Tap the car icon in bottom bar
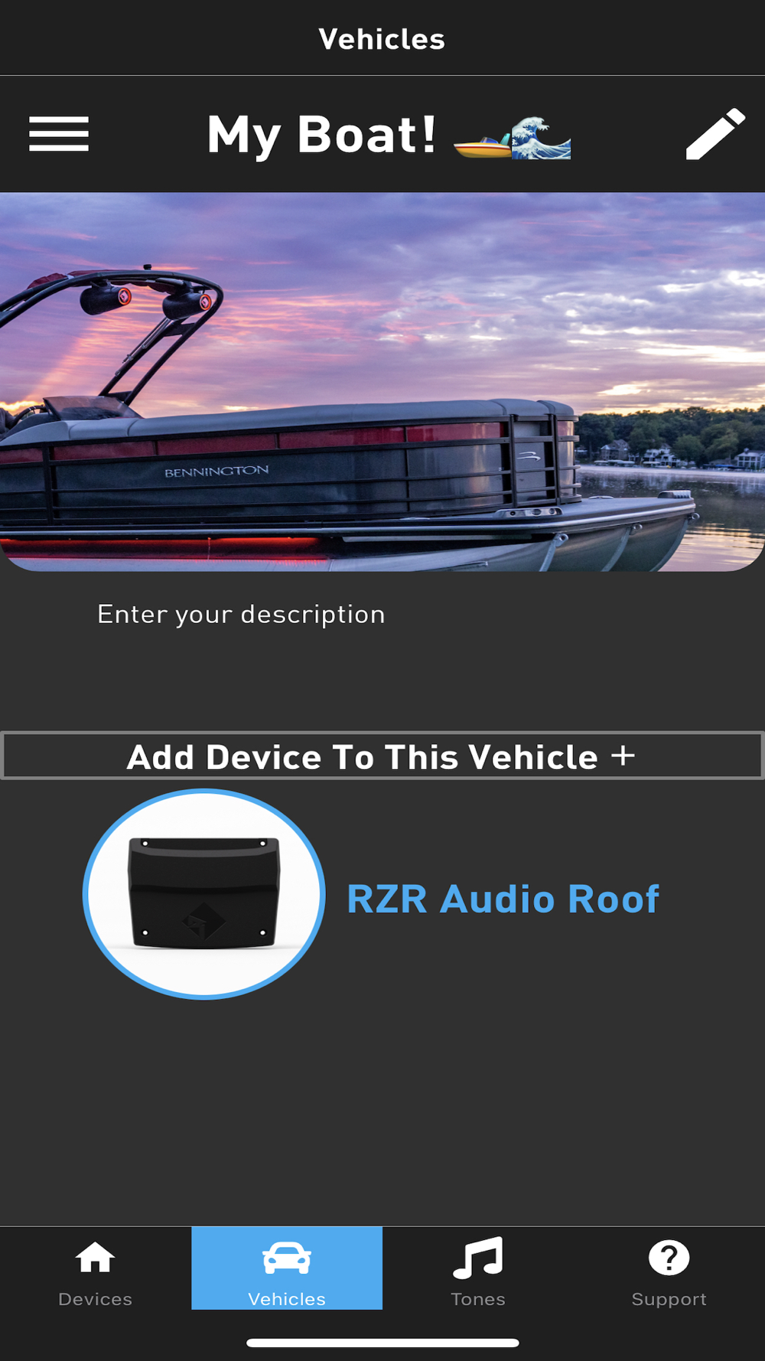Image resolution: width=765 pixels, height=1361 pixels. point(287,1258)
